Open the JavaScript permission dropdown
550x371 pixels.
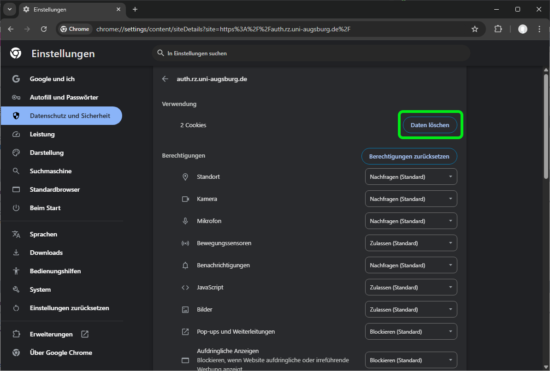click(411, 288)
